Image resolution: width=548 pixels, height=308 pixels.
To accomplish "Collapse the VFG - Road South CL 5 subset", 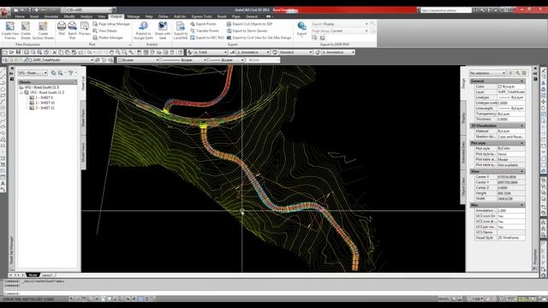I will click(21, 92).
